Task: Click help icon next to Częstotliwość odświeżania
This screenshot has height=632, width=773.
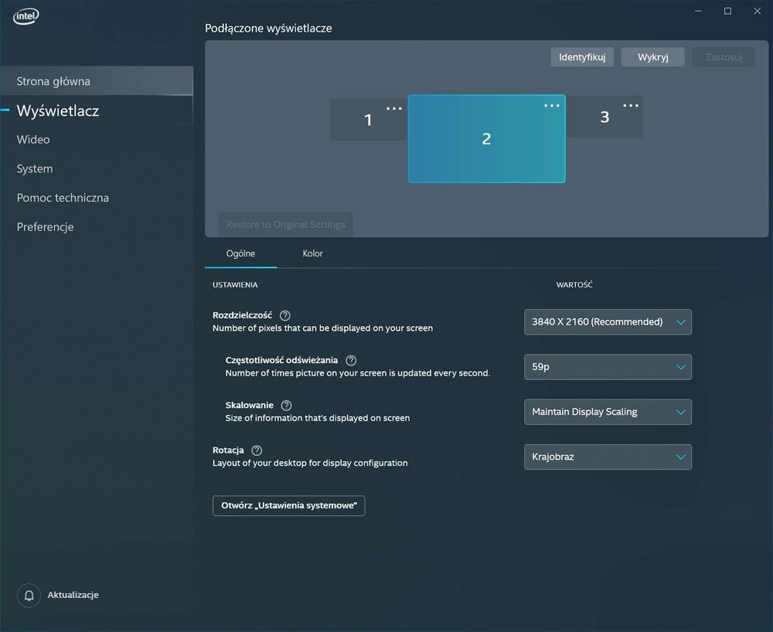Action: pos(351,361)
